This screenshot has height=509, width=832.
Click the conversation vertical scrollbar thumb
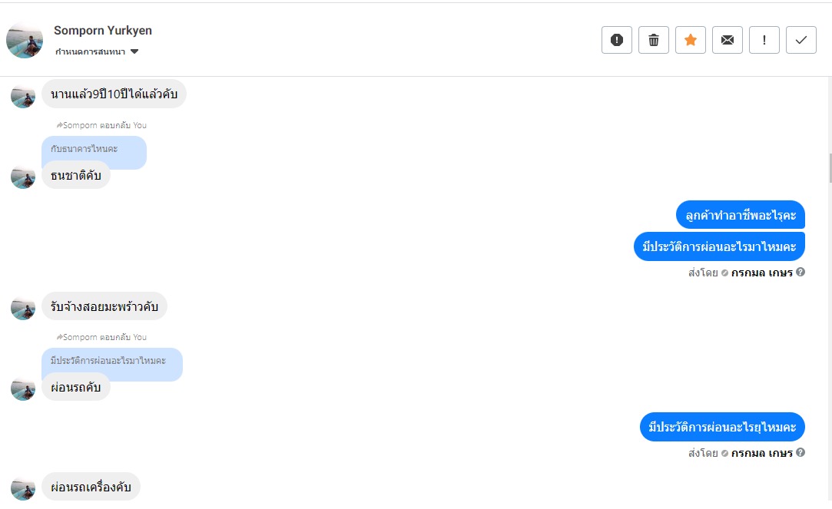(830, 167)
